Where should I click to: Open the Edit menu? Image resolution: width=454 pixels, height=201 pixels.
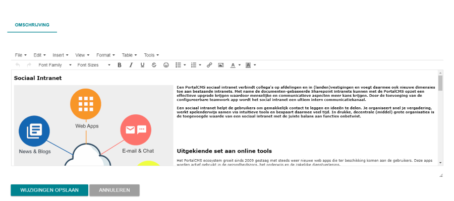(40, 55)
